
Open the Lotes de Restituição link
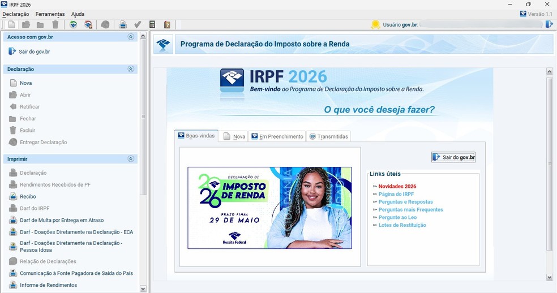coord(402,225)
